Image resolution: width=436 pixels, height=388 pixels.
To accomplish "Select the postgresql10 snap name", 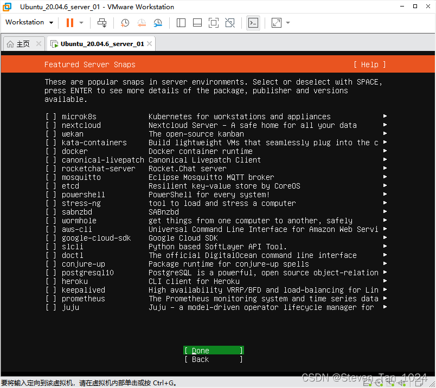I will [88, 273].
